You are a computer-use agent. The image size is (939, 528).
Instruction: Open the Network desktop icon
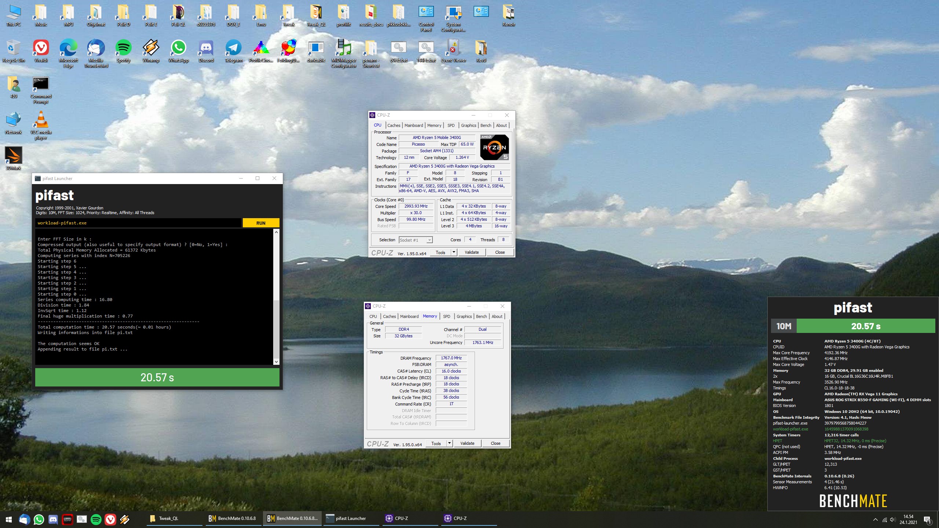click(x=13, y=123)
